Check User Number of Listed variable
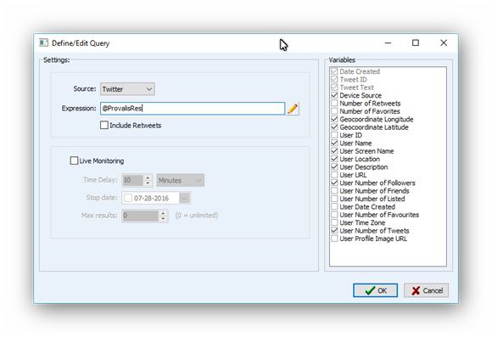The height and width of the screenshot is (337, 492). pos(334,199)
